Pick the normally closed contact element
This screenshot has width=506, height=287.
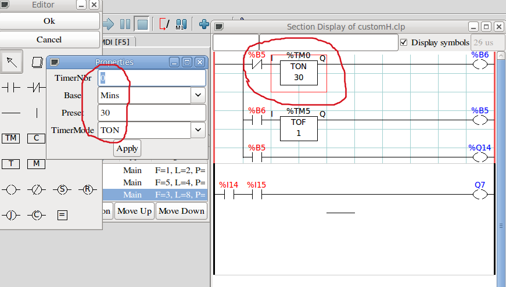tap(37, 88)
